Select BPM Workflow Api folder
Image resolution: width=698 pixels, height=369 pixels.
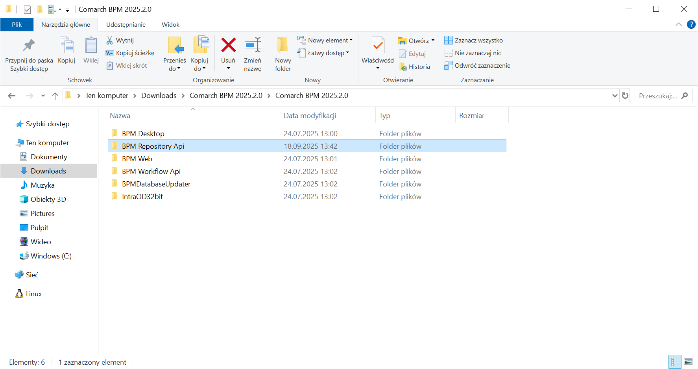(307, 172)
